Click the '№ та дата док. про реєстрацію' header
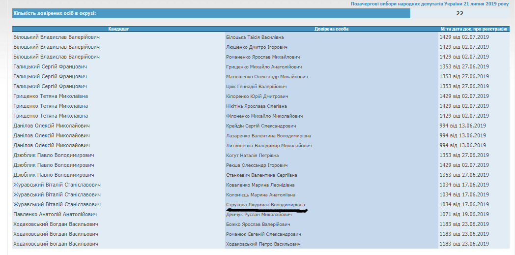 coord(474,29)
